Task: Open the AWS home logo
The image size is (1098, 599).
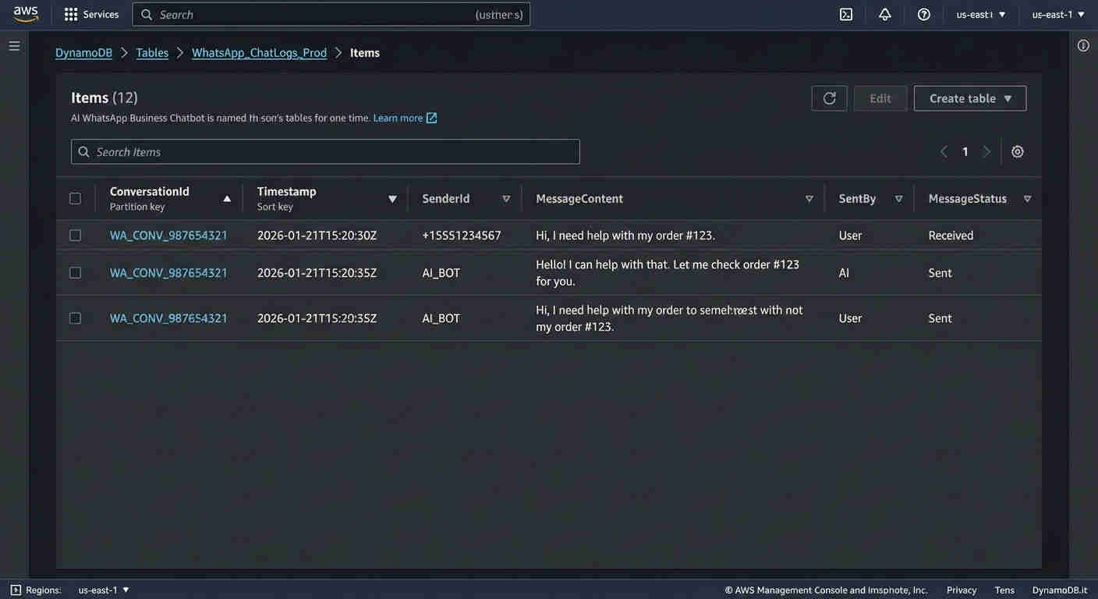Action: click(x=26, y=14)
